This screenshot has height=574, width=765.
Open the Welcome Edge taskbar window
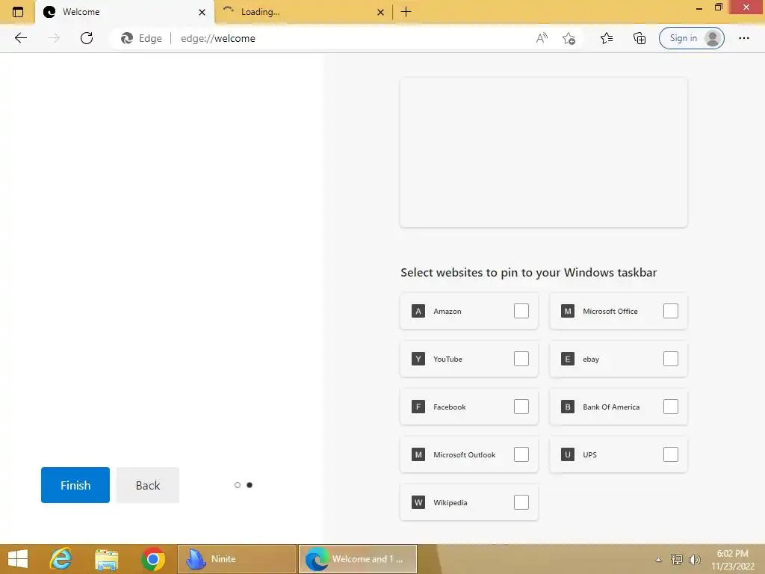coord(358,559)
